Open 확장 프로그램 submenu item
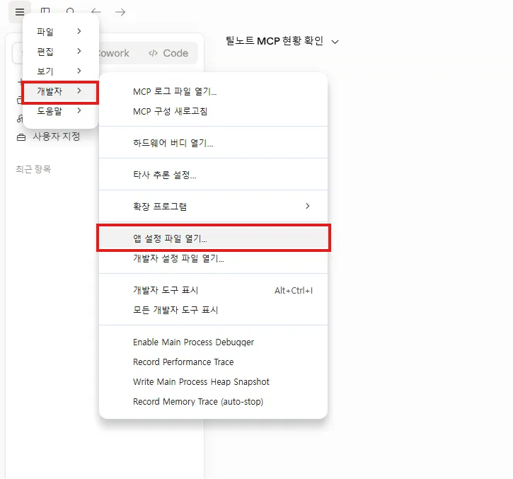This screenshot has width=513, height=479. [213, 207]
